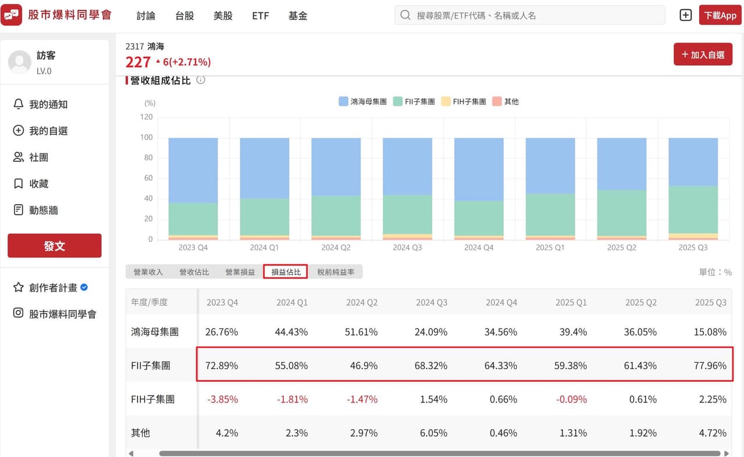Screen dimensions: 744x457
Task: Open the 討論 menu
Action: [146, 16]
